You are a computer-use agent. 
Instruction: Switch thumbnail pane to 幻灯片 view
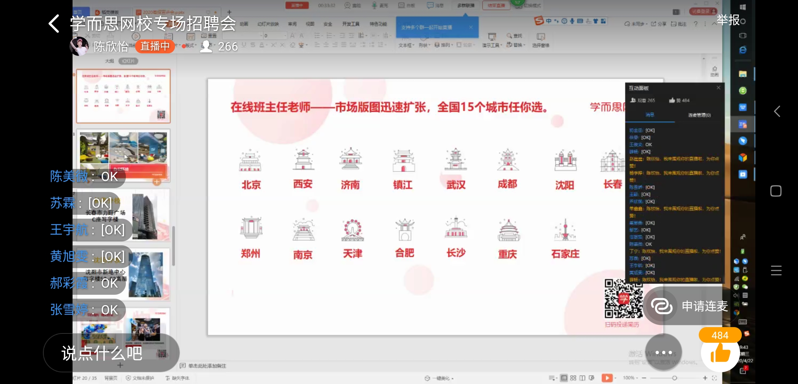pyautogui.click(x=128, y=61)
